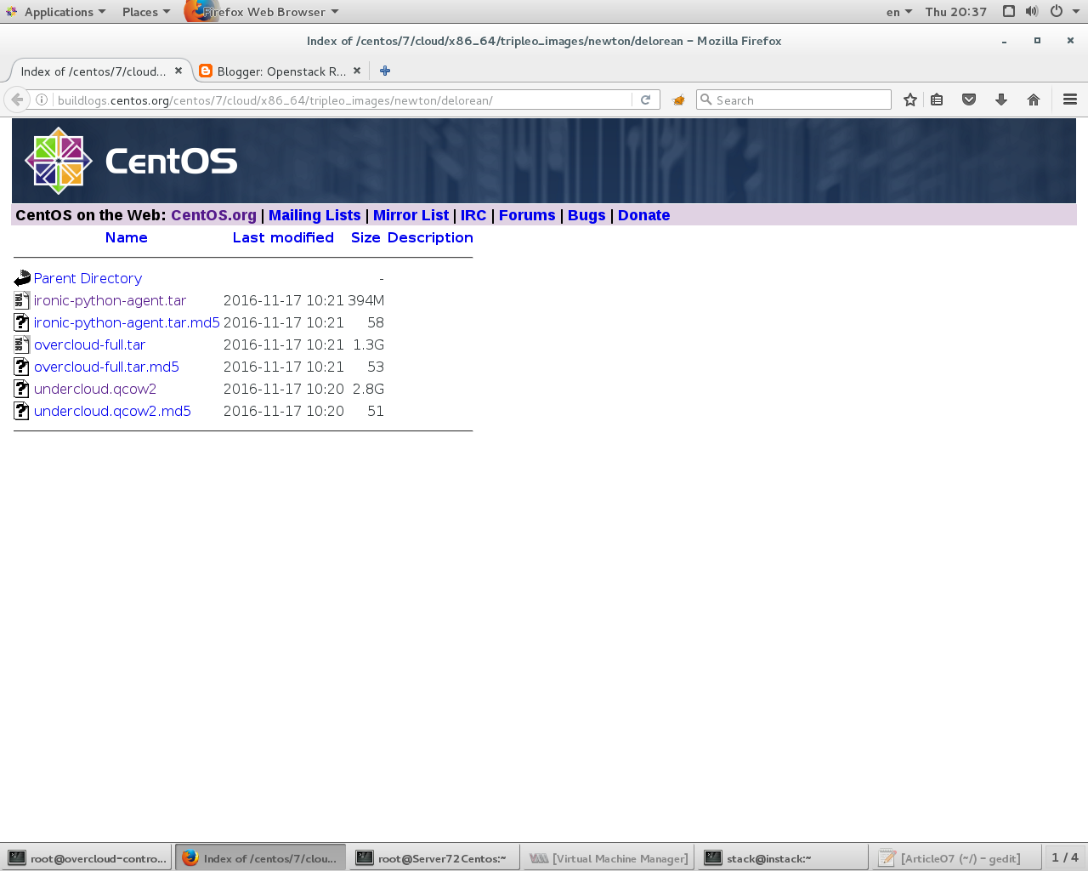The height and width of the screenshot is (871, 1088).
Task: Open the IRC link
Action: (x=473, y=215)
